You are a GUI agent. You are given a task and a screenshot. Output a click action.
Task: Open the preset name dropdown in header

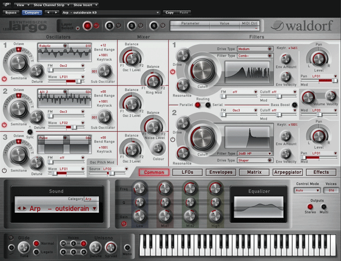click(111, 12)
